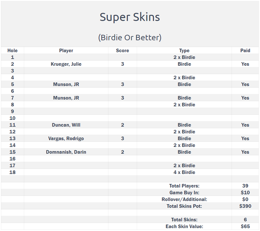The width and height of the screenshot is (260, 231).
Task: Select the Krueger, Julie player cell
Action: pyautogui.click(x=66, y=64)
